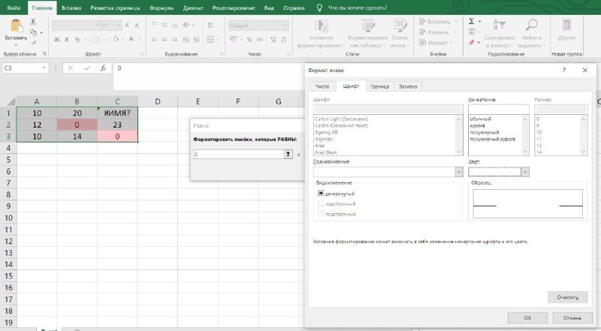
Task: Toggle the надстрочный superscript checkbox
Action: [321, 203]
